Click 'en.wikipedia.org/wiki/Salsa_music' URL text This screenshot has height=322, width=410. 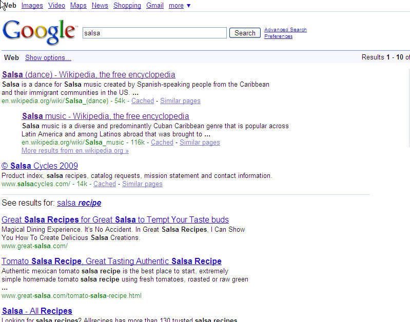click(x=73, y=143)
